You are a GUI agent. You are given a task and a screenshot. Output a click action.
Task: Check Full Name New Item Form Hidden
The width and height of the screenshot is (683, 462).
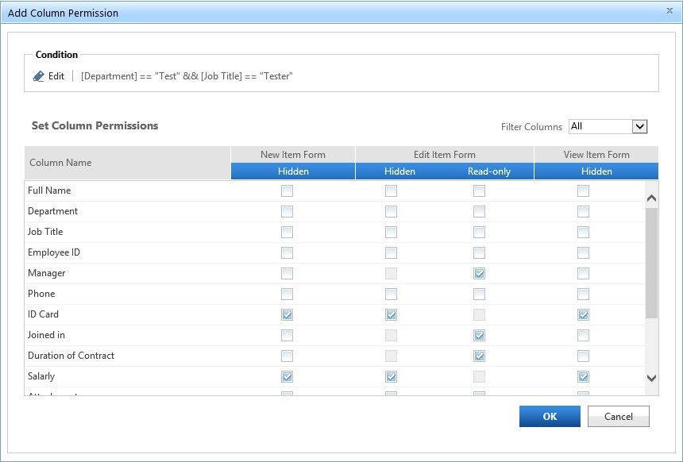click(x=287, y=191)
